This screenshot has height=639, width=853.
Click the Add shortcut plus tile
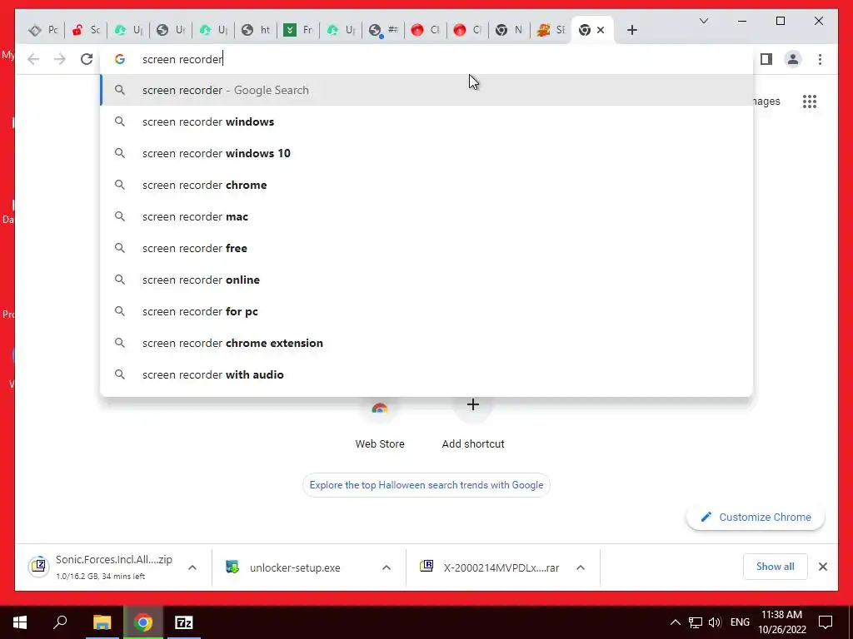[473, 423]
